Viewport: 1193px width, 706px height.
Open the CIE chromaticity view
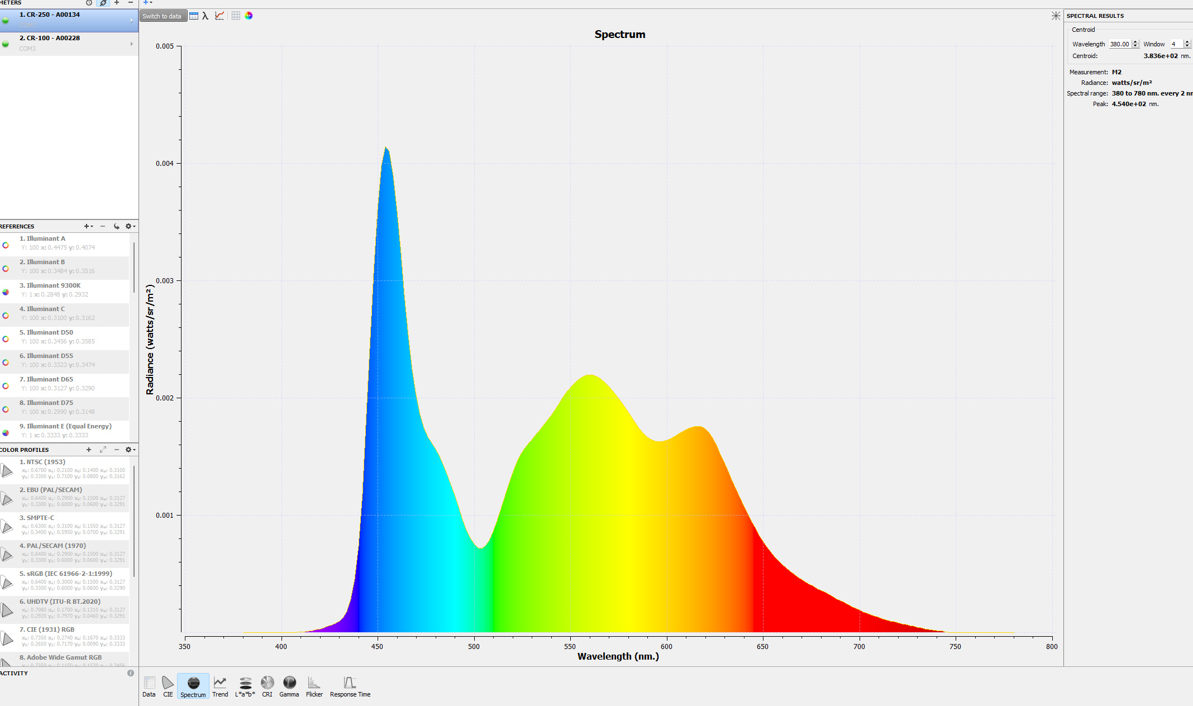point(168,686)
